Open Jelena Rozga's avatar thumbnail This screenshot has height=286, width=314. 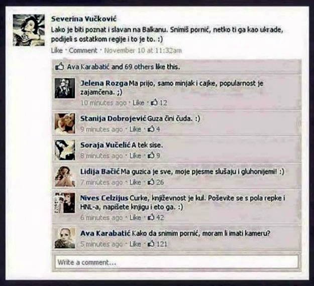(65, 88)
